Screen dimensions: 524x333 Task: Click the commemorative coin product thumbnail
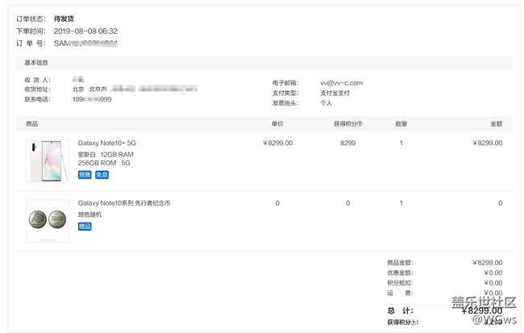click(x=48, y=221)
